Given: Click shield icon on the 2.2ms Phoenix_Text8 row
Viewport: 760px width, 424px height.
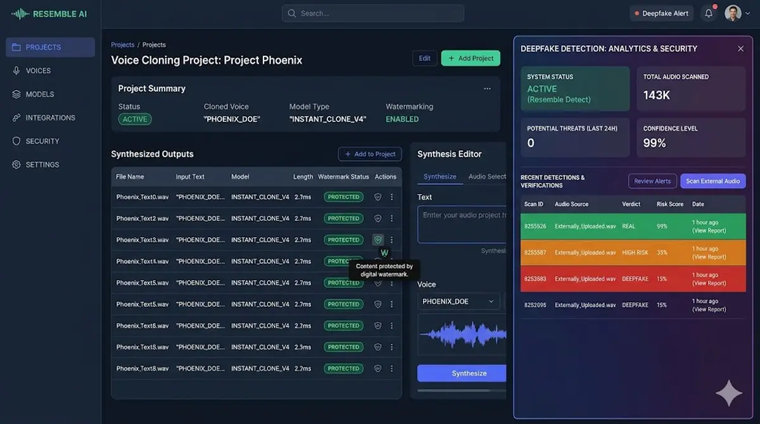Looking at the screenshot, I should (x=378, y=368).
